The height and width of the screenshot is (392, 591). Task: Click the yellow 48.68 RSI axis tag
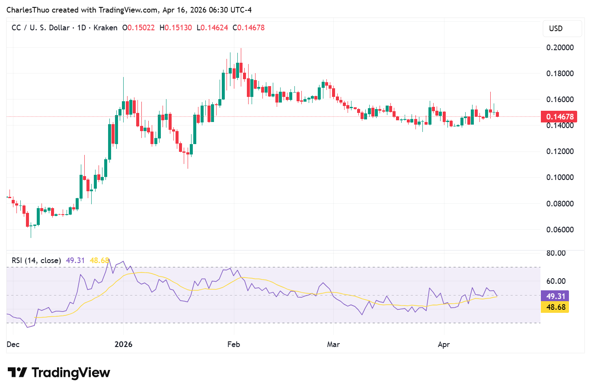click(555, 307)
